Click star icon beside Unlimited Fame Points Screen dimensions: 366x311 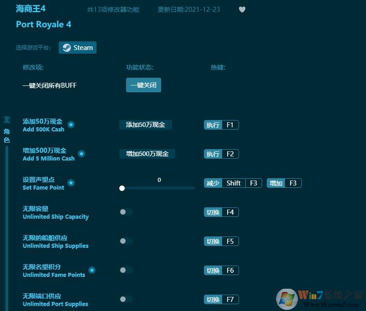point(92,270)
